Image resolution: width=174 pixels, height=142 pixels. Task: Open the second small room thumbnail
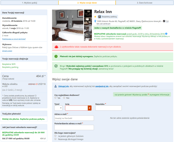point(88,21)
